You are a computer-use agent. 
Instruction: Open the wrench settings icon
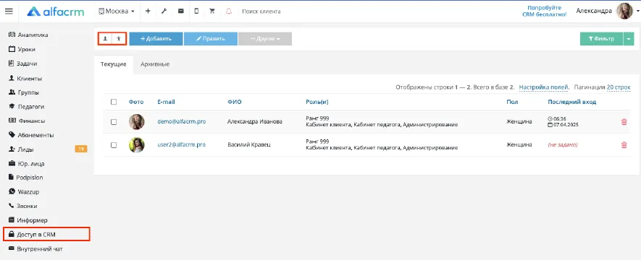164,12
